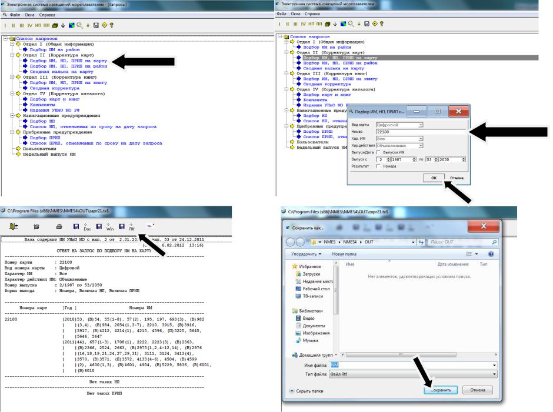Open Справка menu in the [Запросы] window

click(x=47, y=15)
